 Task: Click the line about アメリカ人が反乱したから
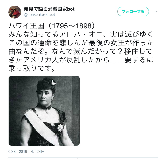(x=81, y=60)
